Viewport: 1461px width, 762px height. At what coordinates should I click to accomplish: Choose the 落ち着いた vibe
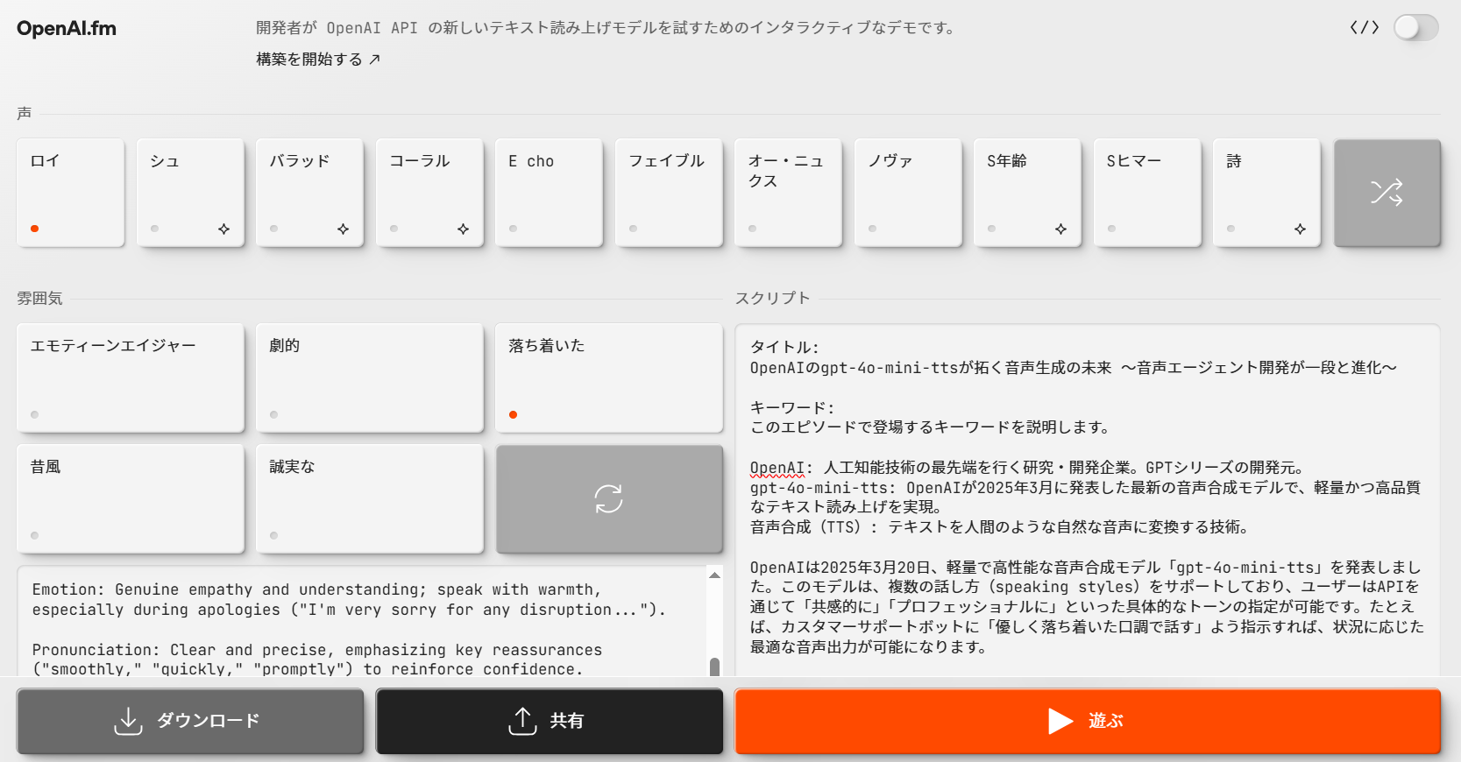tap(609, 377)
